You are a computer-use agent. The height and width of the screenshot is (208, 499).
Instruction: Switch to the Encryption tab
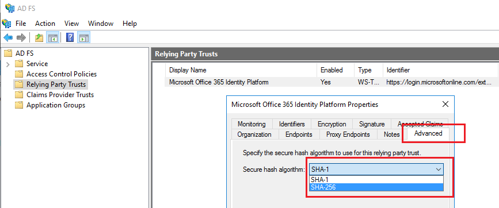coord(332,124)
